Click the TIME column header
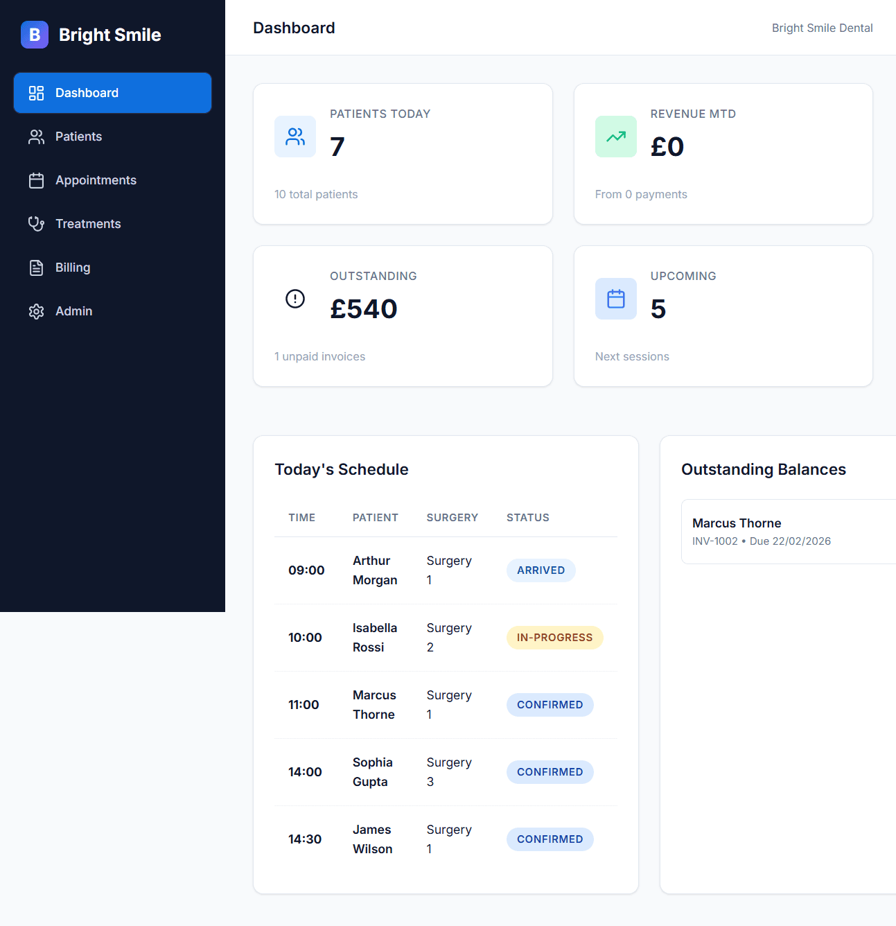Image resolution: width=896 pixels, height=926 pixels. point(302,518)
